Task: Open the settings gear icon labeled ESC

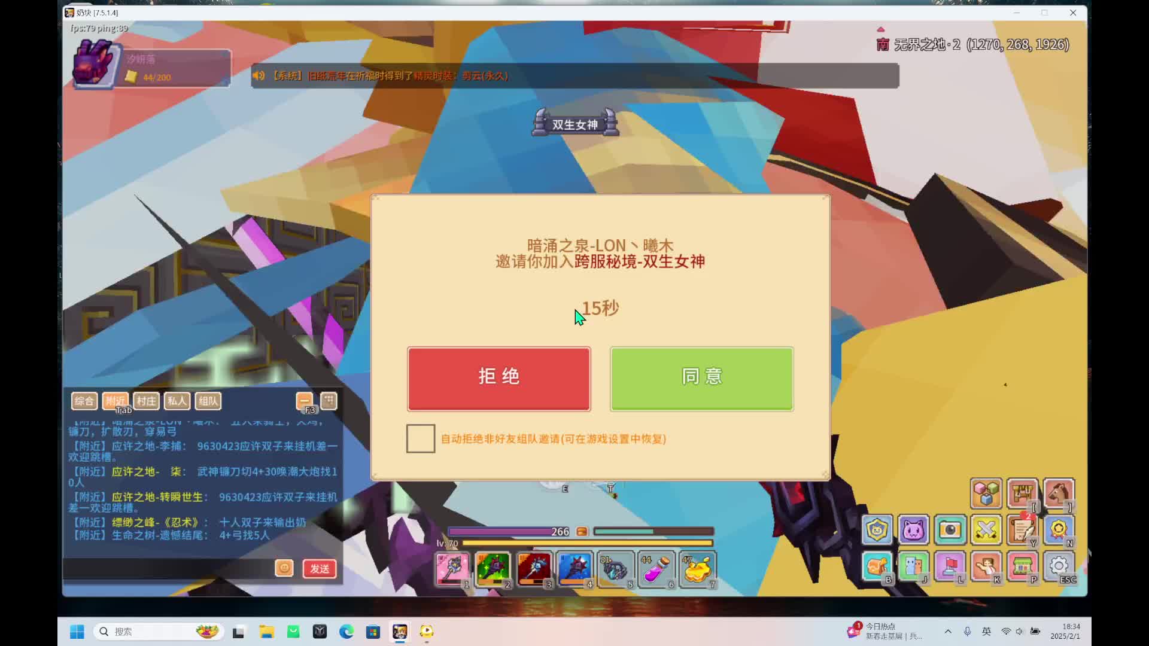Action: tap(1059, 566)
